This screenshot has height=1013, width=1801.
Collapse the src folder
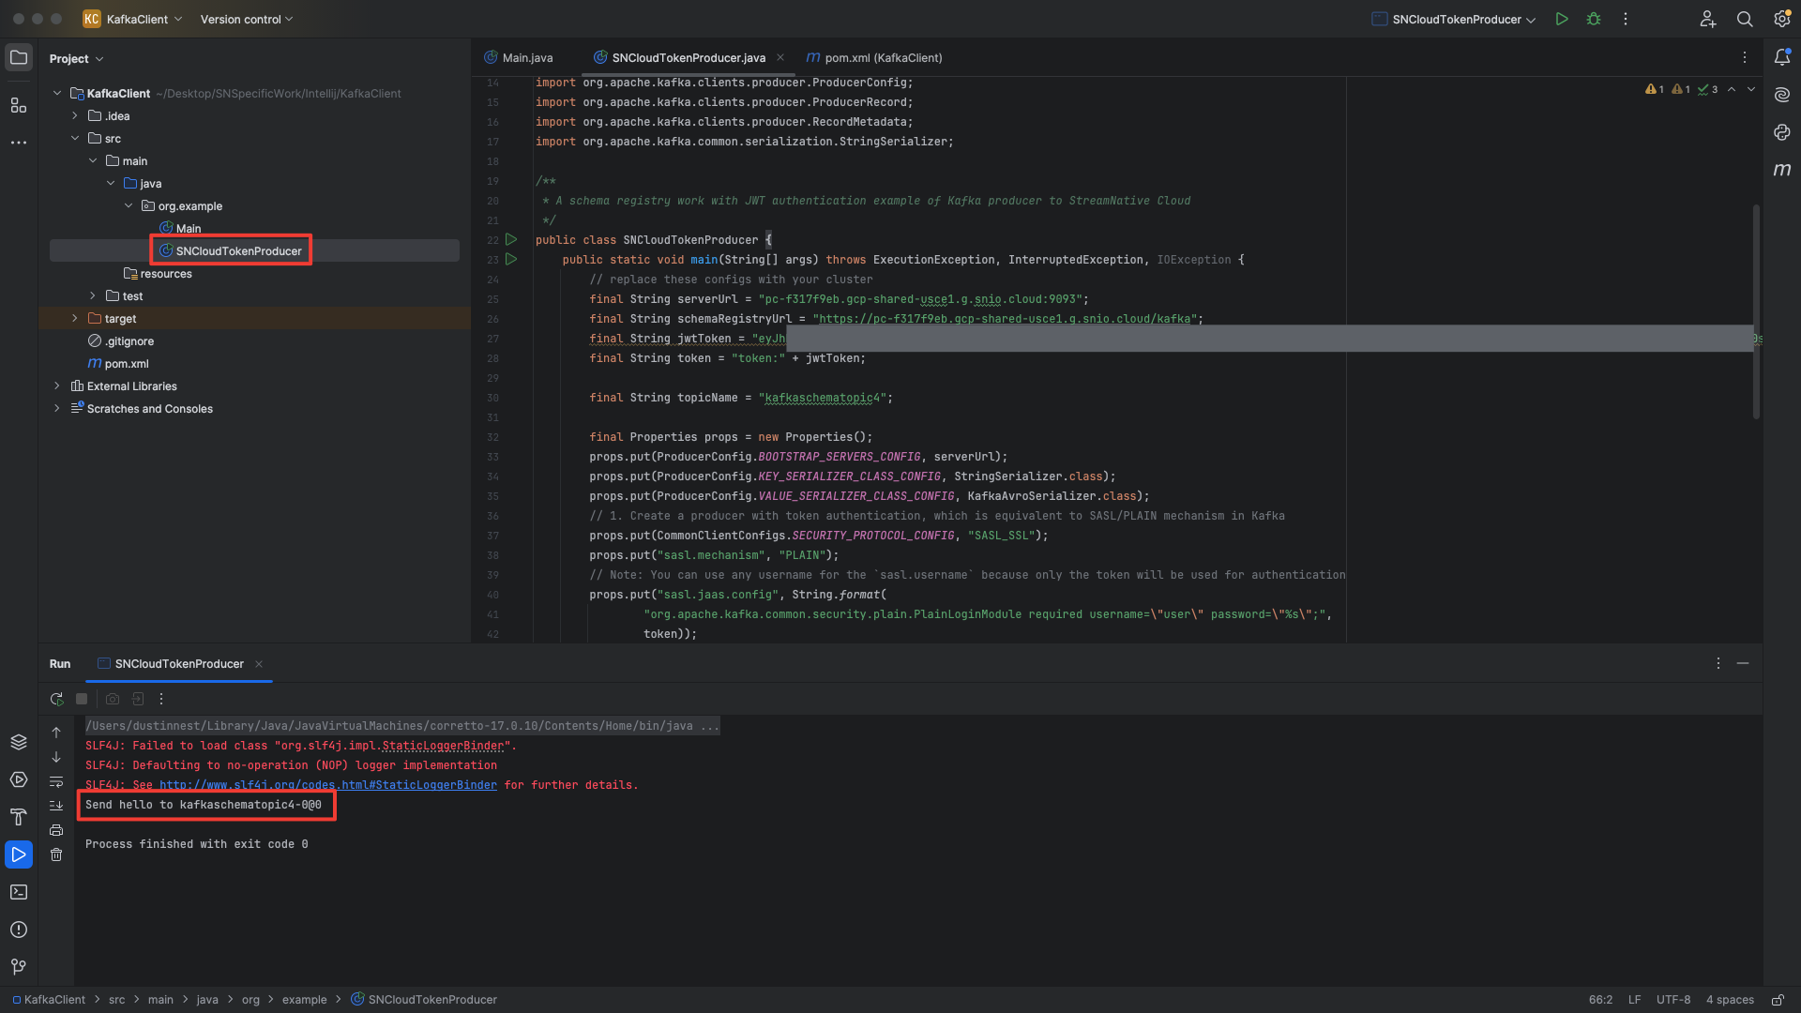pyautogui.click(x=76, y=138)
